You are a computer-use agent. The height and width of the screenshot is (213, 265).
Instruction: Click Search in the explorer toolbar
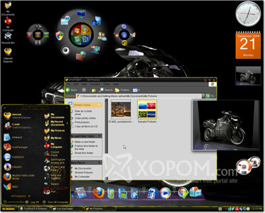coord(105,90)
